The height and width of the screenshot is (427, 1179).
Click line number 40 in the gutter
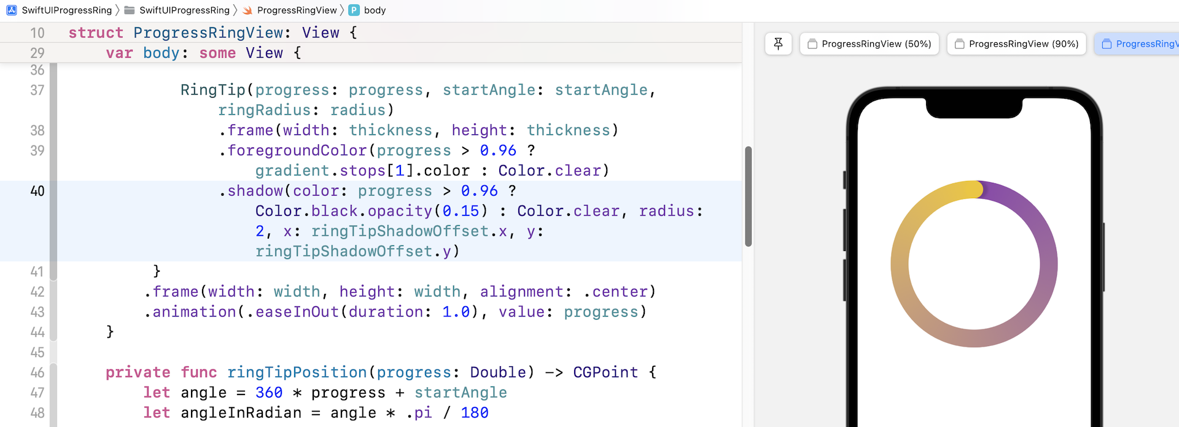(x=37, y=191)
